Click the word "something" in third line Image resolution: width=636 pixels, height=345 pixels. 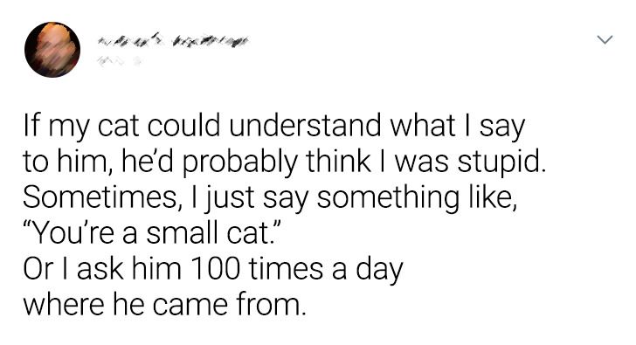(388, 198)
